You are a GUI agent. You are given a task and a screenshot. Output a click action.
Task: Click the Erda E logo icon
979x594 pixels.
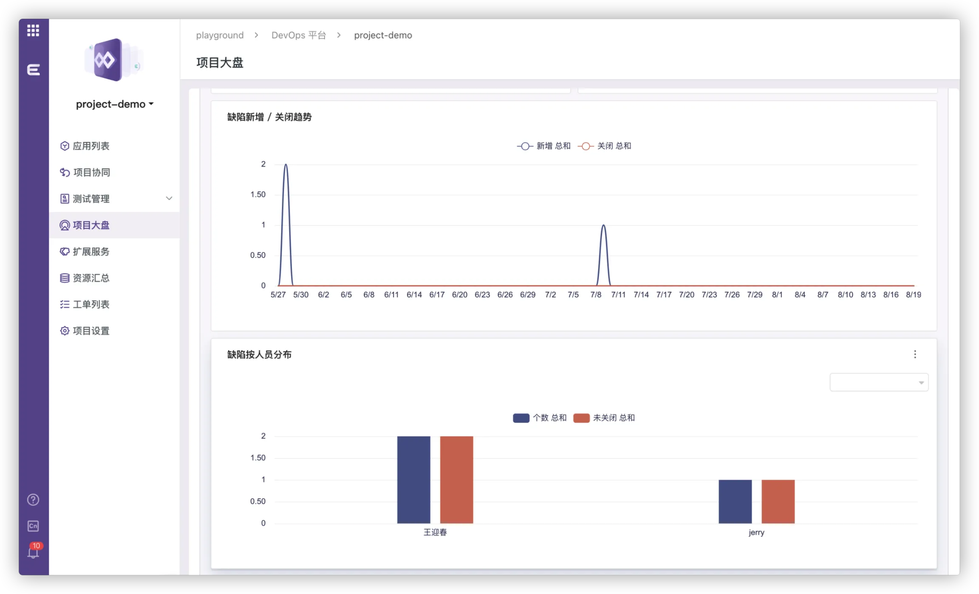pos(33,69)
